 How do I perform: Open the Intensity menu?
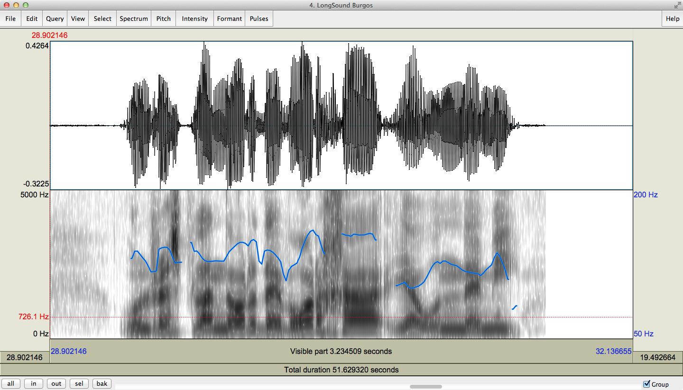pyautogui.click(x=195, y=19)
